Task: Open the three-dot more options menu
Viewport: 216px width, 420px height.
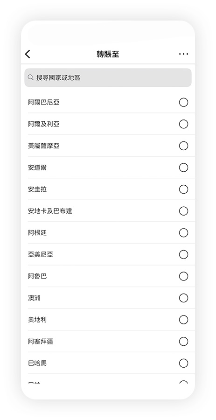Action: point(183,54)
